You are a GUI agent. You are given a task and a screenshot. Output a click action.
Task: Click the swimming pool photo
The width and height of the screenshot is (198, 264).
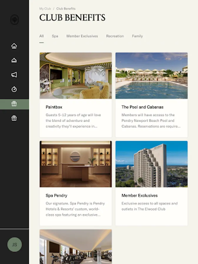[152, 76]
